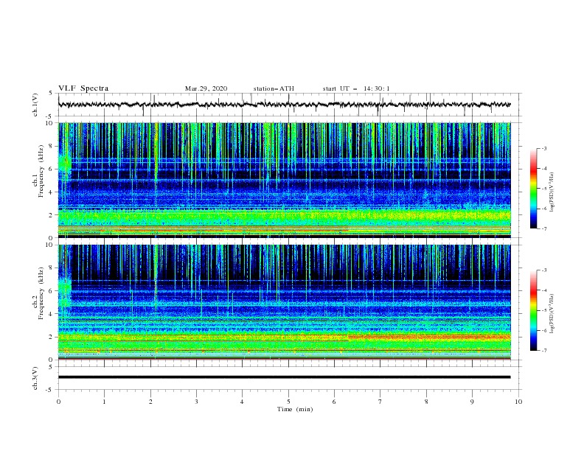
Task: Click the time axis tick label '0'
Action: [x=58, y=402]
